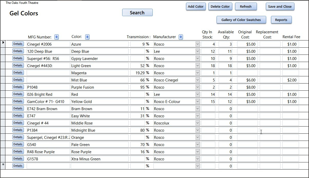Screen dimensions: 309x178
Task: Select record selector for Orange row
Action: coord(3,137)
